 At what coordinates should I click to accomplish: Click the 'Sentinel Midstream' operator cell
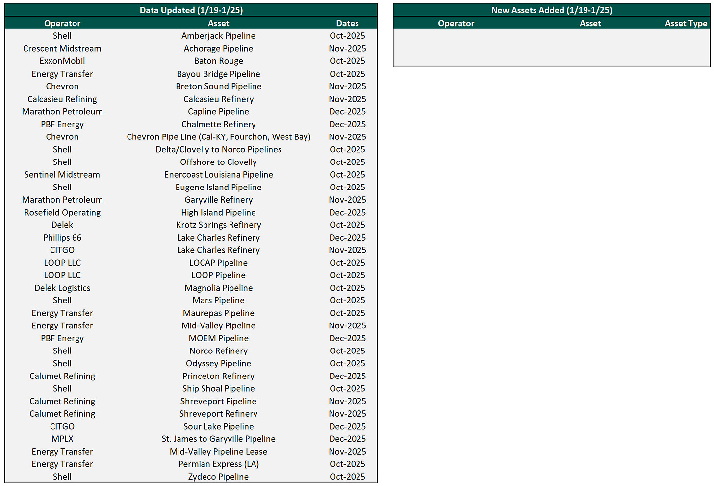[62, 174]
